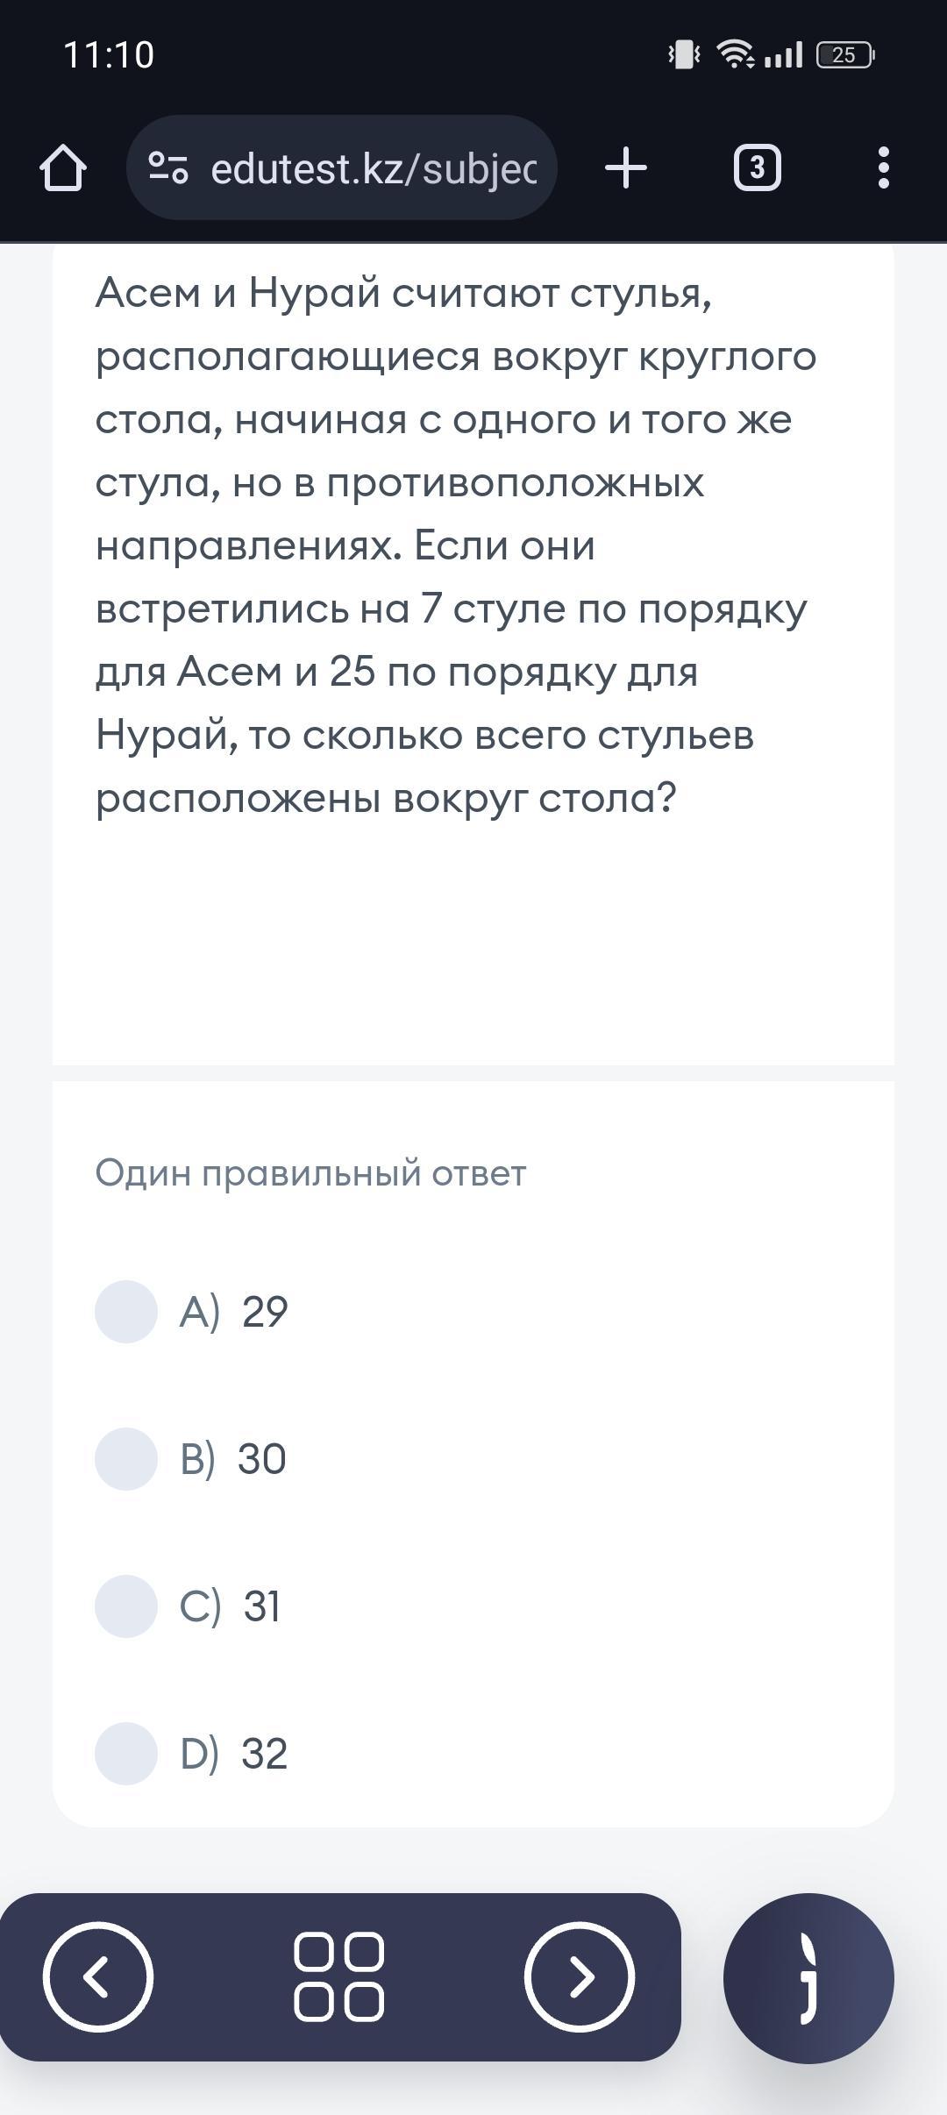Tap the browser home icon

(x=63, y=167)
